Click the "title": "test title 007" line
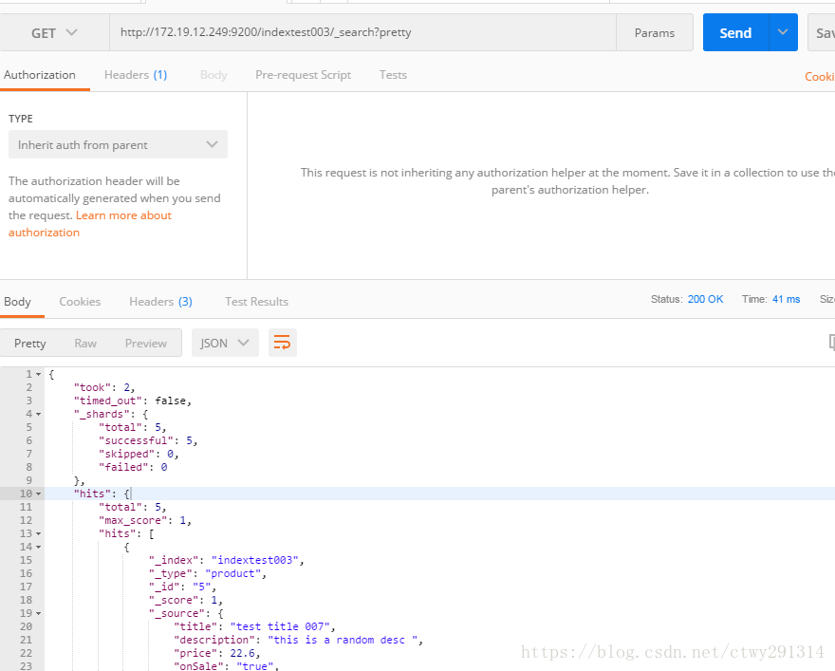The image size is (835, 671). click(254, 626)
